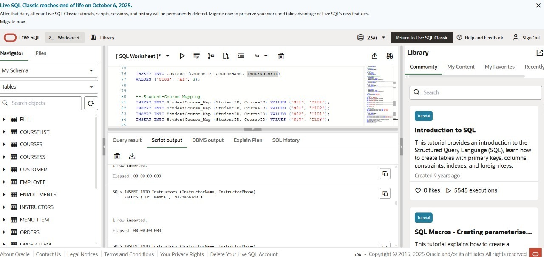Click the share/export icon above the editor
Viewport: 544px width, 257px height.
point(374,56)
